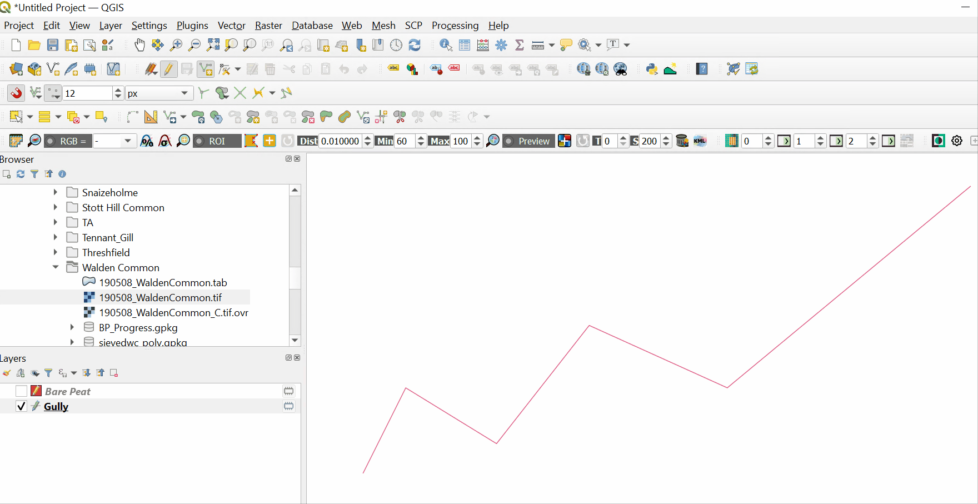The height and width of the screenshot is (504, 978).
Task: Click the Save Project floppy disk icon
Action: point(53,45)
